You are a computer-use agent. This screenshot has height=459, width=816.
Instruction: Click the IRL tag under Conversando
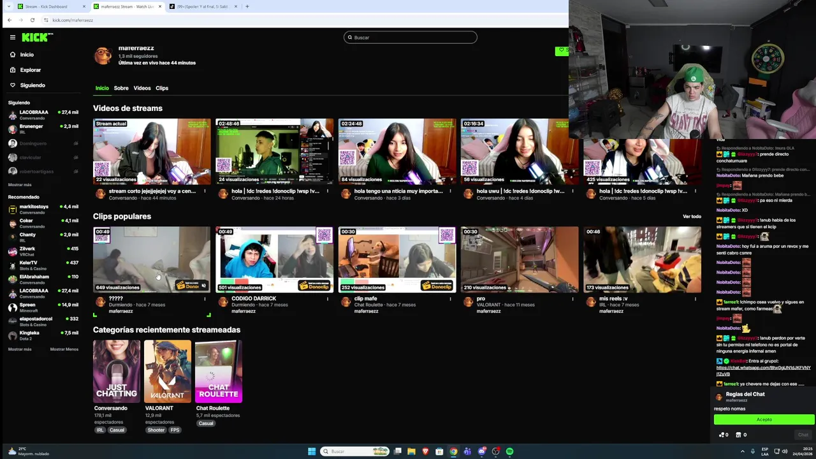[x=100, y=430]
